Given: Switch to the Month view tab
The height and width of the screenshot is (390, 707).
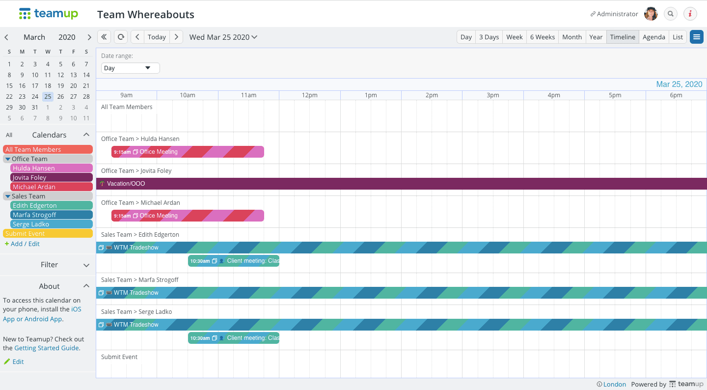Looking at the screenshot, I should [571, 37].
